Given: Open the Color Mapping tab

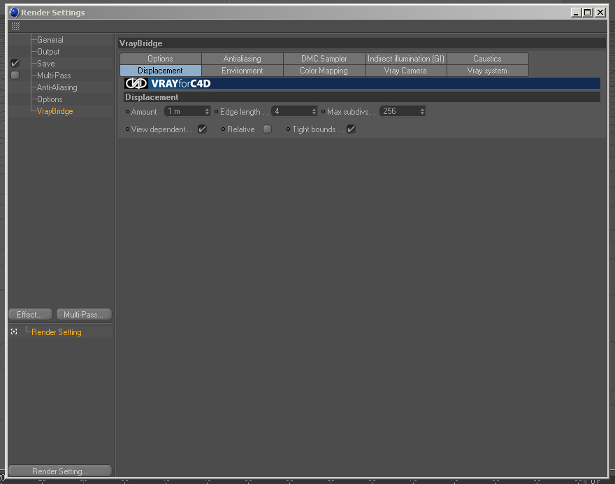Looking at the screenshot, I should pos(324,71).
